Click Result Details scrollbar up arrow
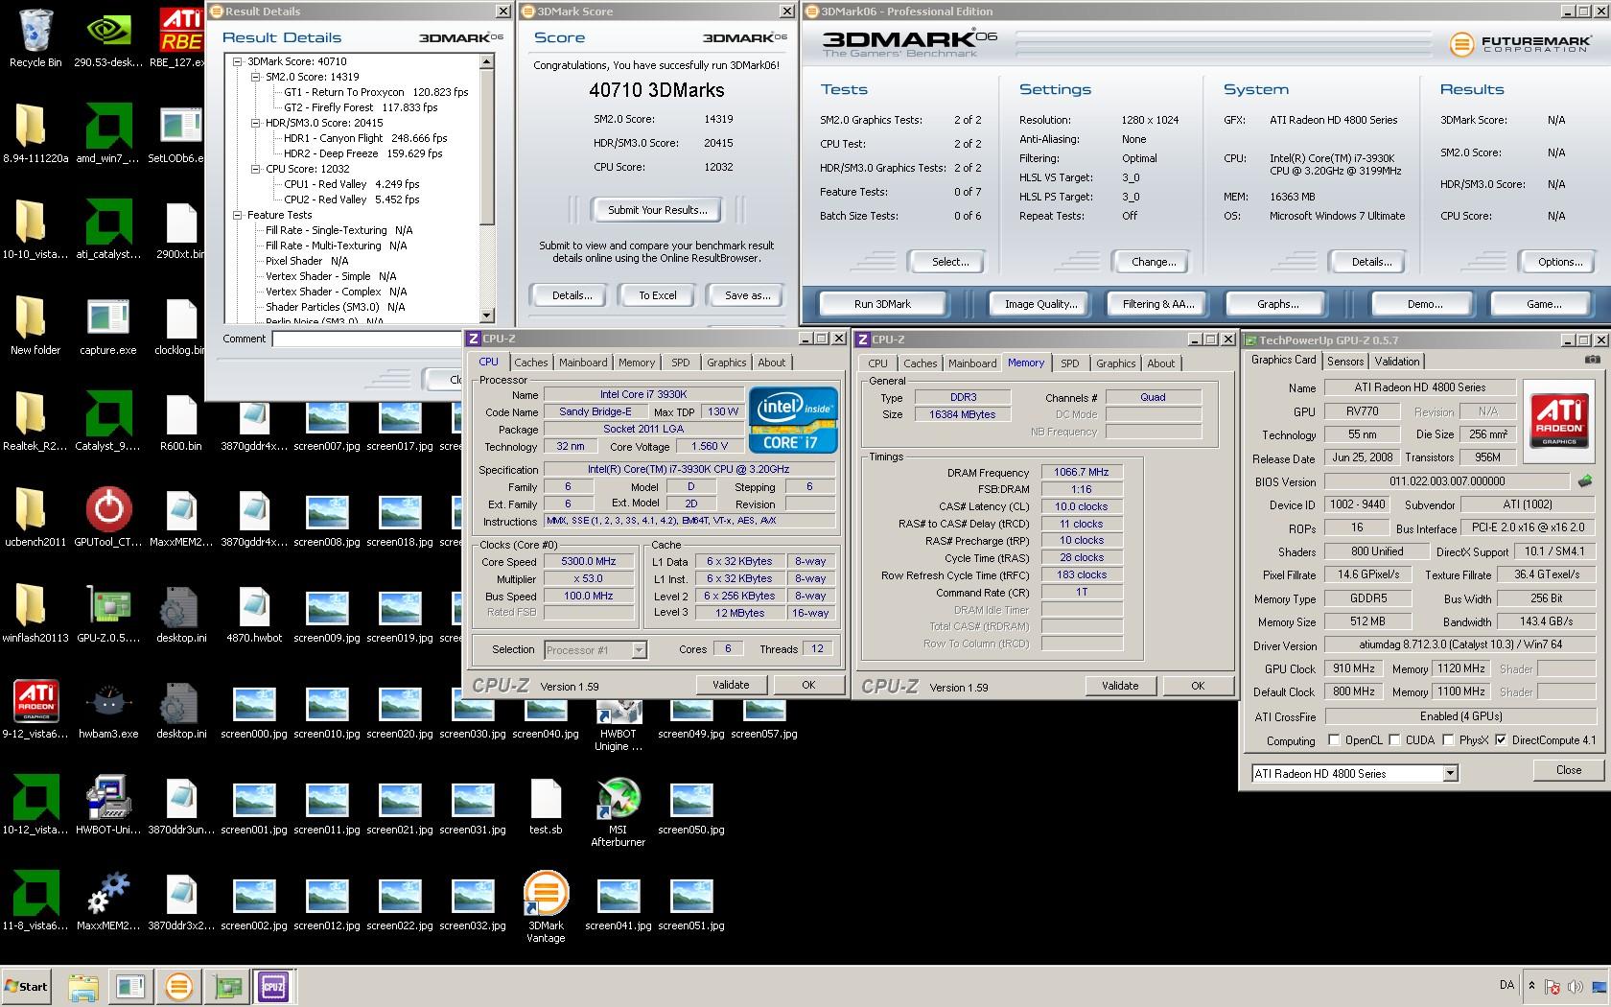 coord(486,61)
